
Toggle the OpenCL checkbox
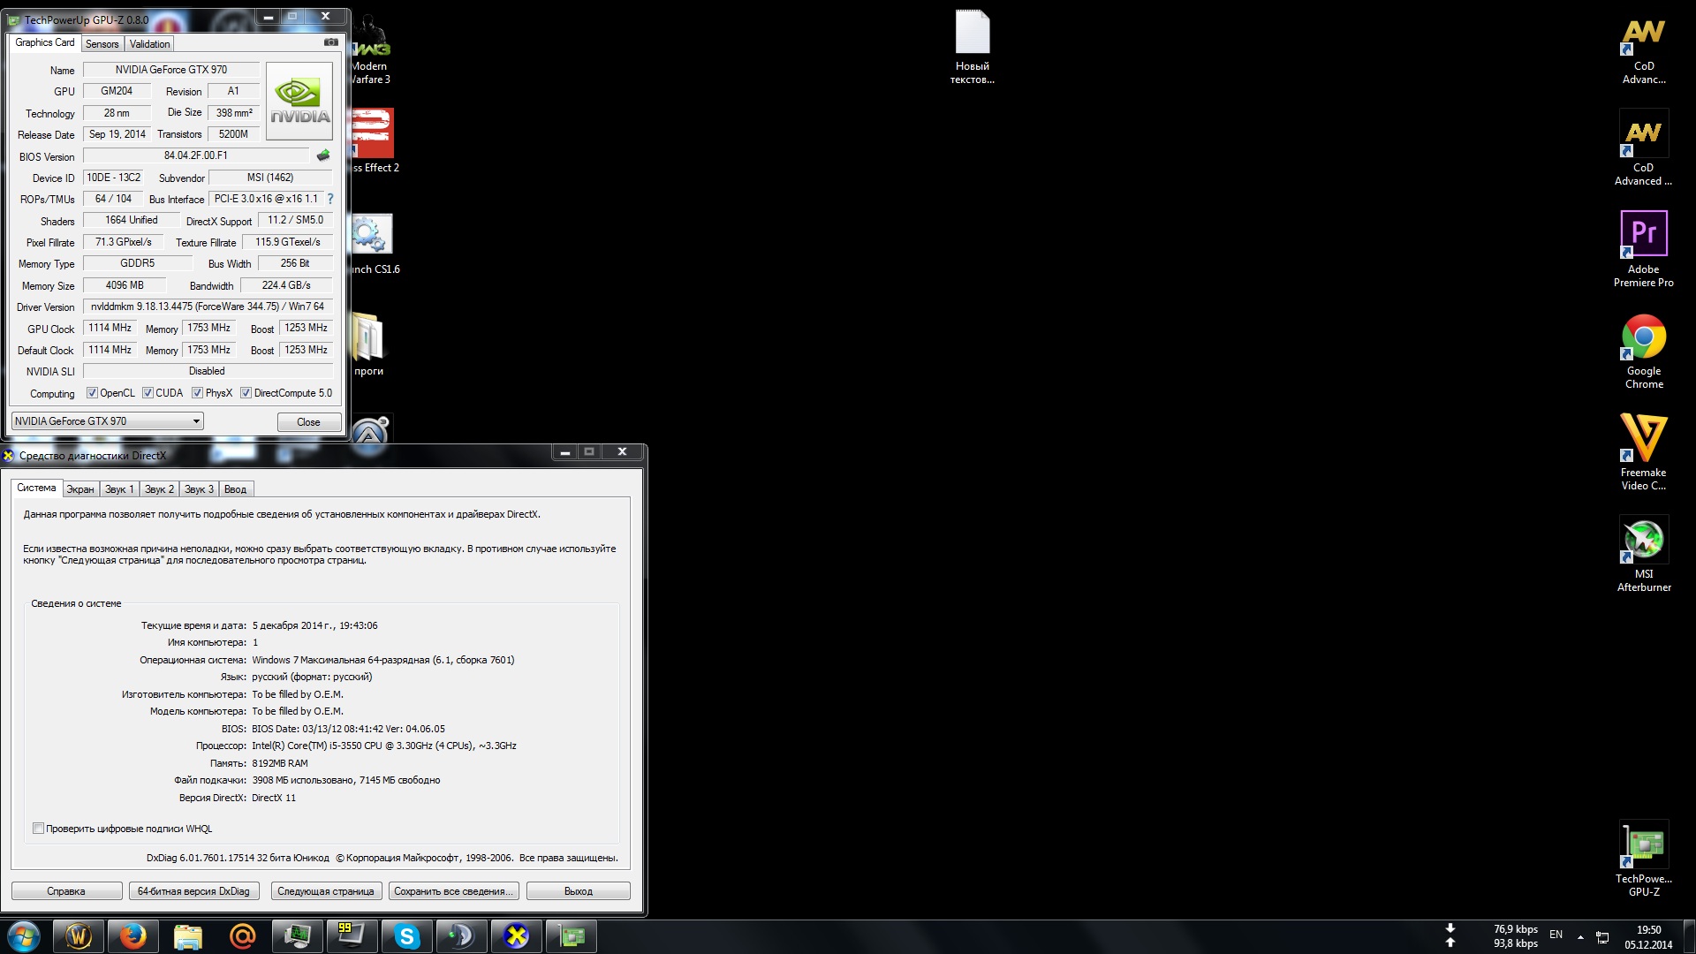[x=92, y=393]
